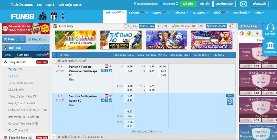277x140 pixels.
Task: Open the TRÒ CHƠI menu
Action: pyautogui.click(x=181, y=13)
